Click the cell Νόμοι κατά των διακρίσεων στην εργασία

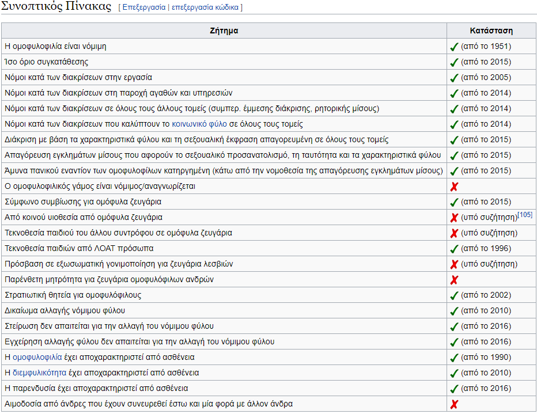(x=224, y=77)
